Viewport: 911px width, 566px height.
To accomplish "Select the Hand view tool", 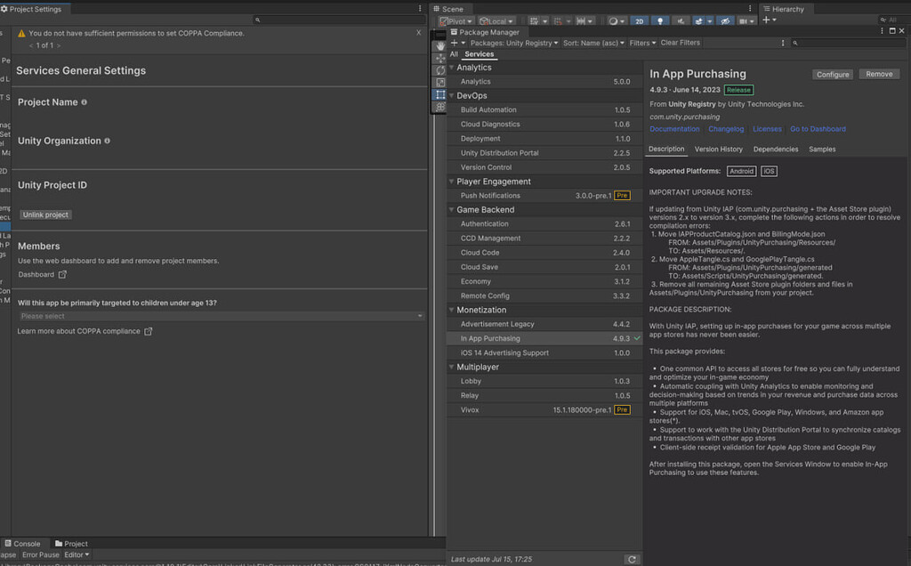I will point(441,46).
